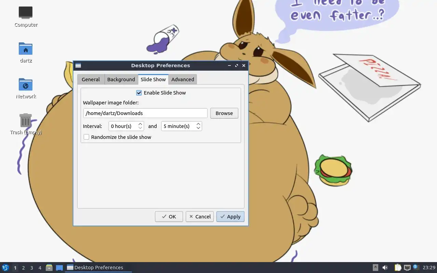Screen dimensions: 437x273
Task: Launch the file manager from the panel
Action: coord(49,268)
